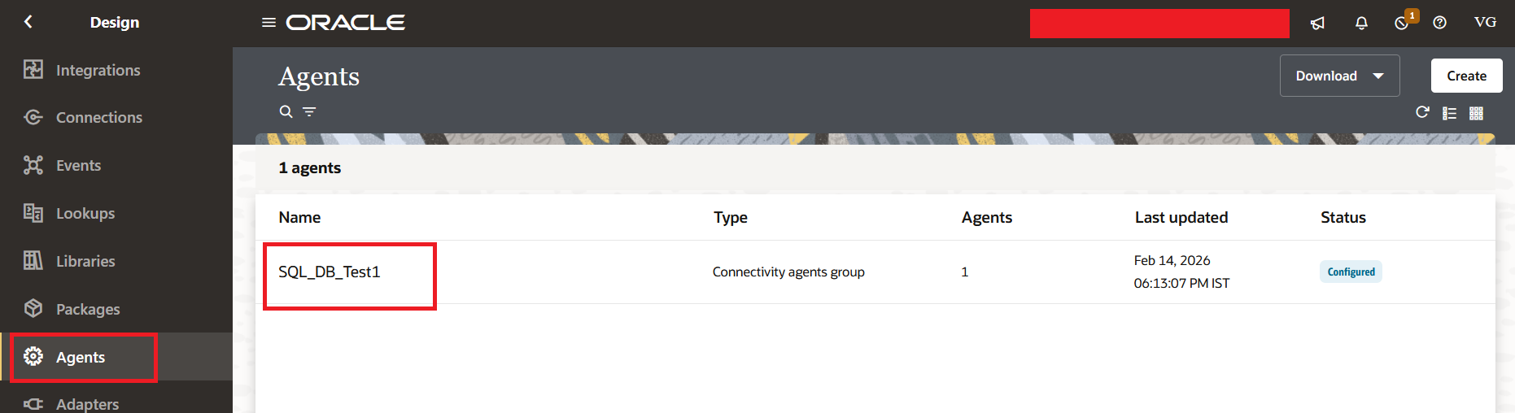Open the SQL_DB_Test1 agent group
This screenshot has height=413, width=1515.
click(x=330, y=272)
